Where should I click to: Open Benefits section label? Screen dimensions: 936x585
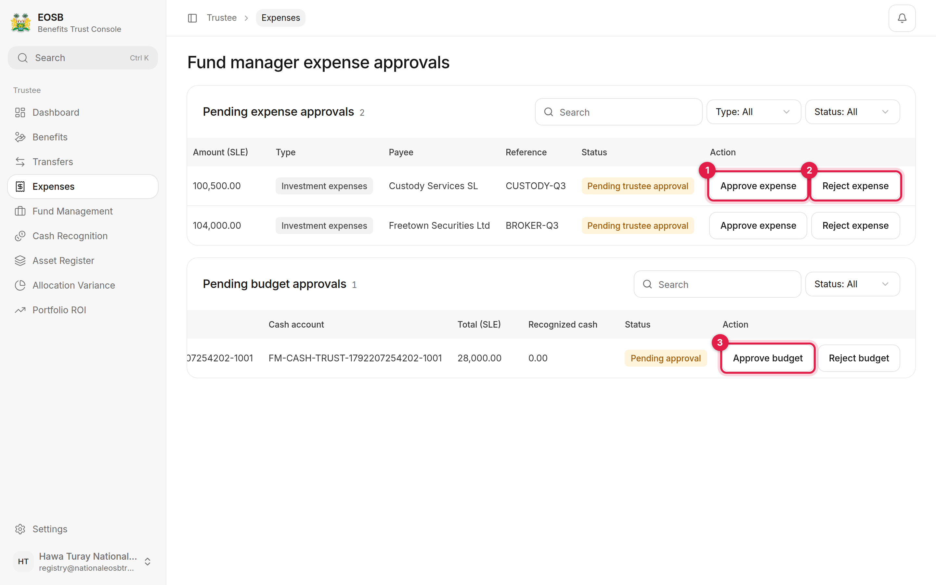50,137
